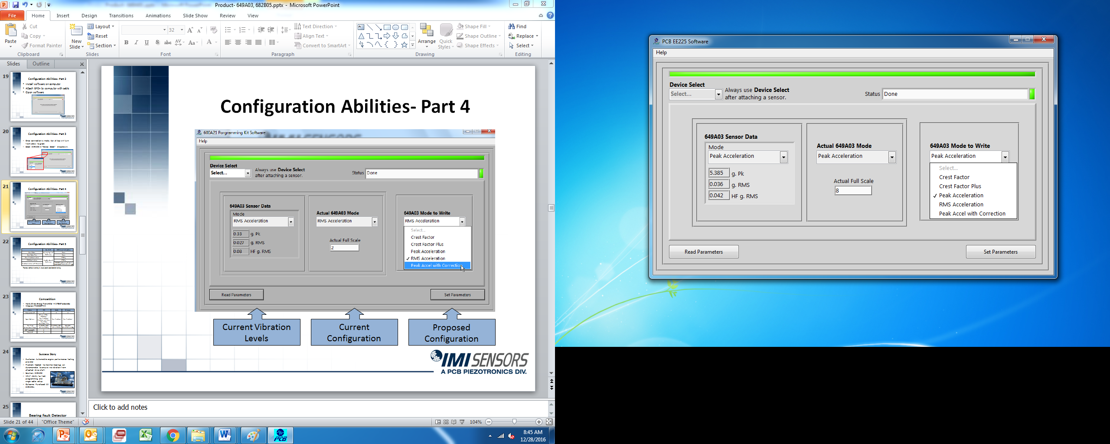Click the zoom slider handle in status bar
Viewport: 1110px width, 444px height.
point(514,422)
